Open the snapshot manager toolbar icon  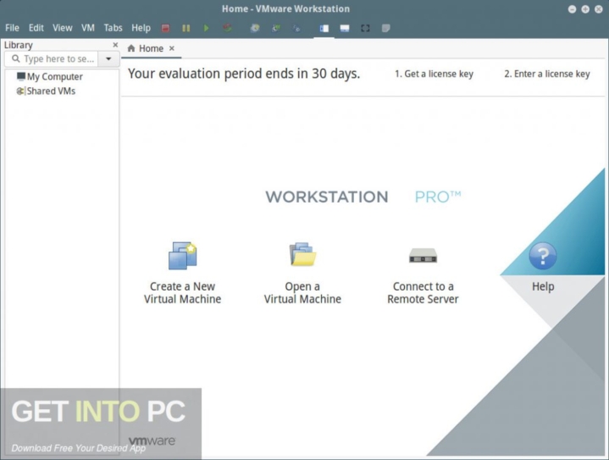point(296,28)
